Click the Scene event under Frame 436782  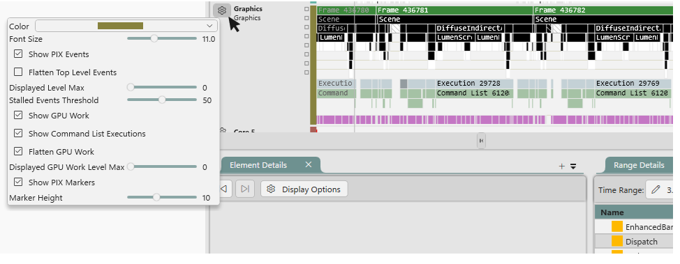(603, 19)
